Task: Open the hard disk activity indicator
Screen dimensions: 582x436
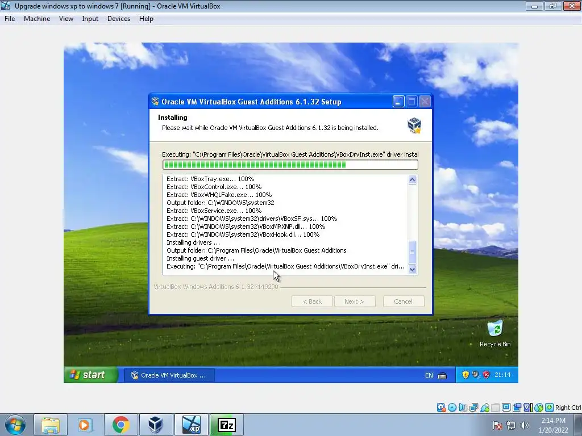Action: click(441, 408)
